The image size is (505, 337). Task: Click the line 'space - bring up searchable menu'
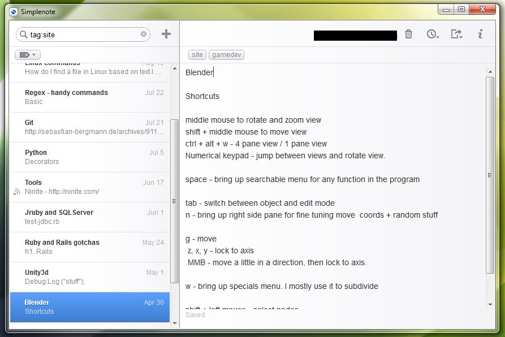[x=303, y=179]
